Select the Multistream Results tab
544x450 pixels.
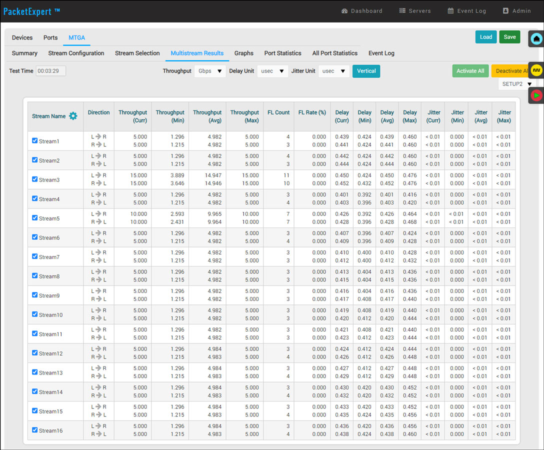pyautogui.click(x=197, y=53)
